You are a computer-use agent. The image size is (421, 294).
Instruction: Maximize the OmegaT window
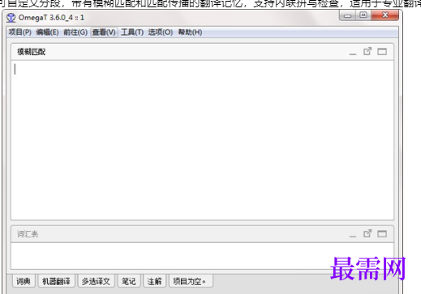pyautogui.click(x=363, y=15)
